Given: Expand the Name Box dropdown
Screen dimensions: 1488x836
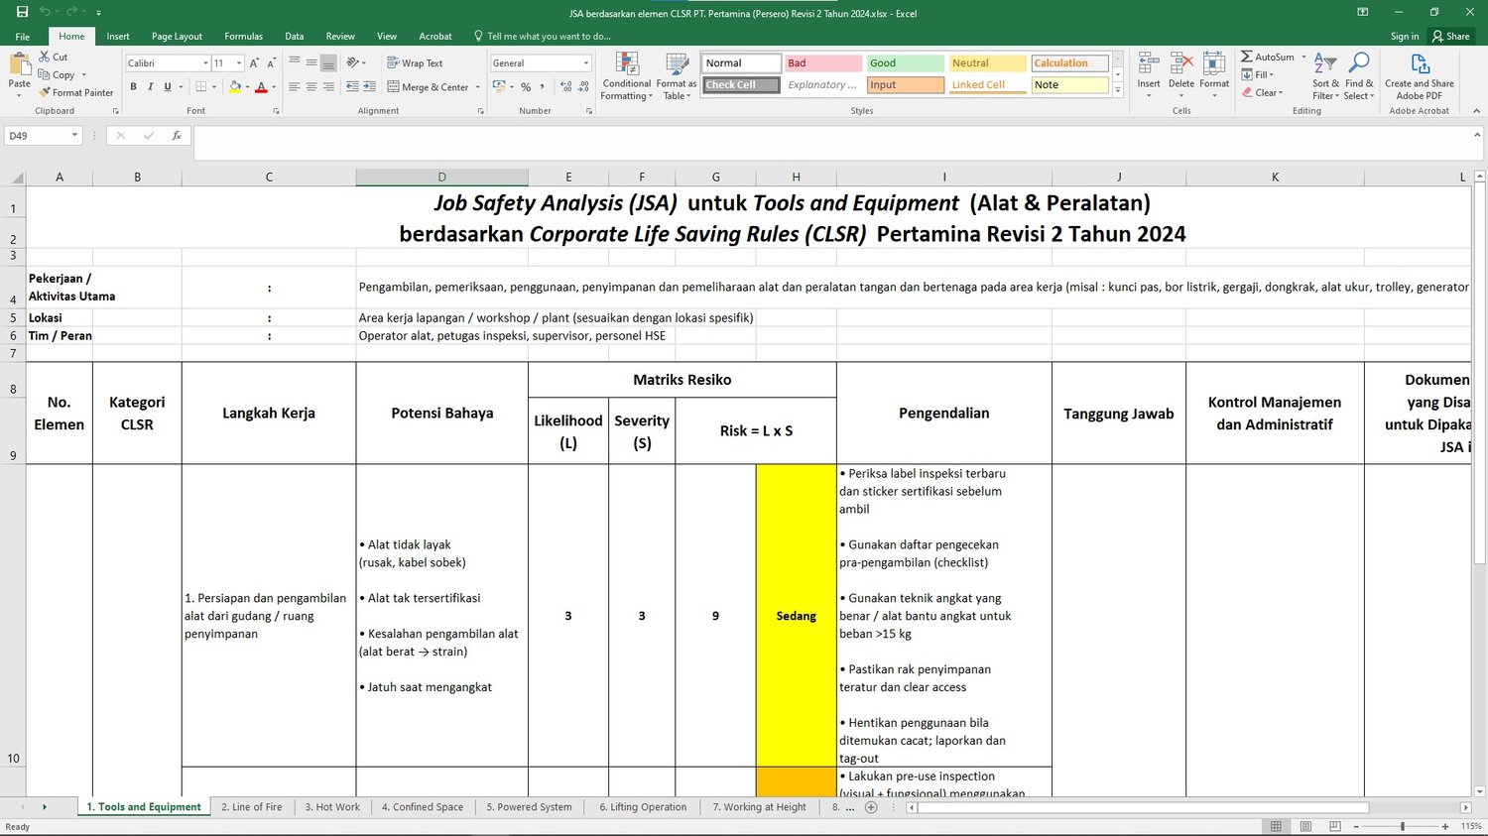Looking at the screenshot, I should coord(74,136).
